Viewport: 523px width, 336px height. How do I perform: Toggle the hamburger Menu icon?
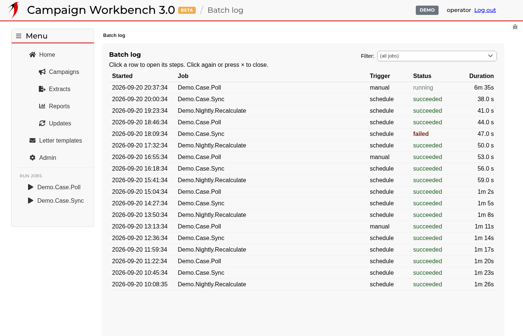point(19,36)
